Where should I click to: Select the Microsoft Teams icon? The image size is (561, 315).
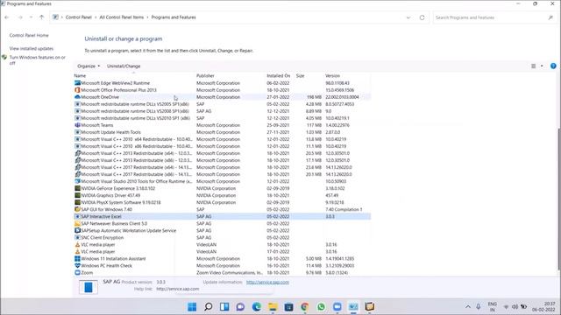pos(77,125)
